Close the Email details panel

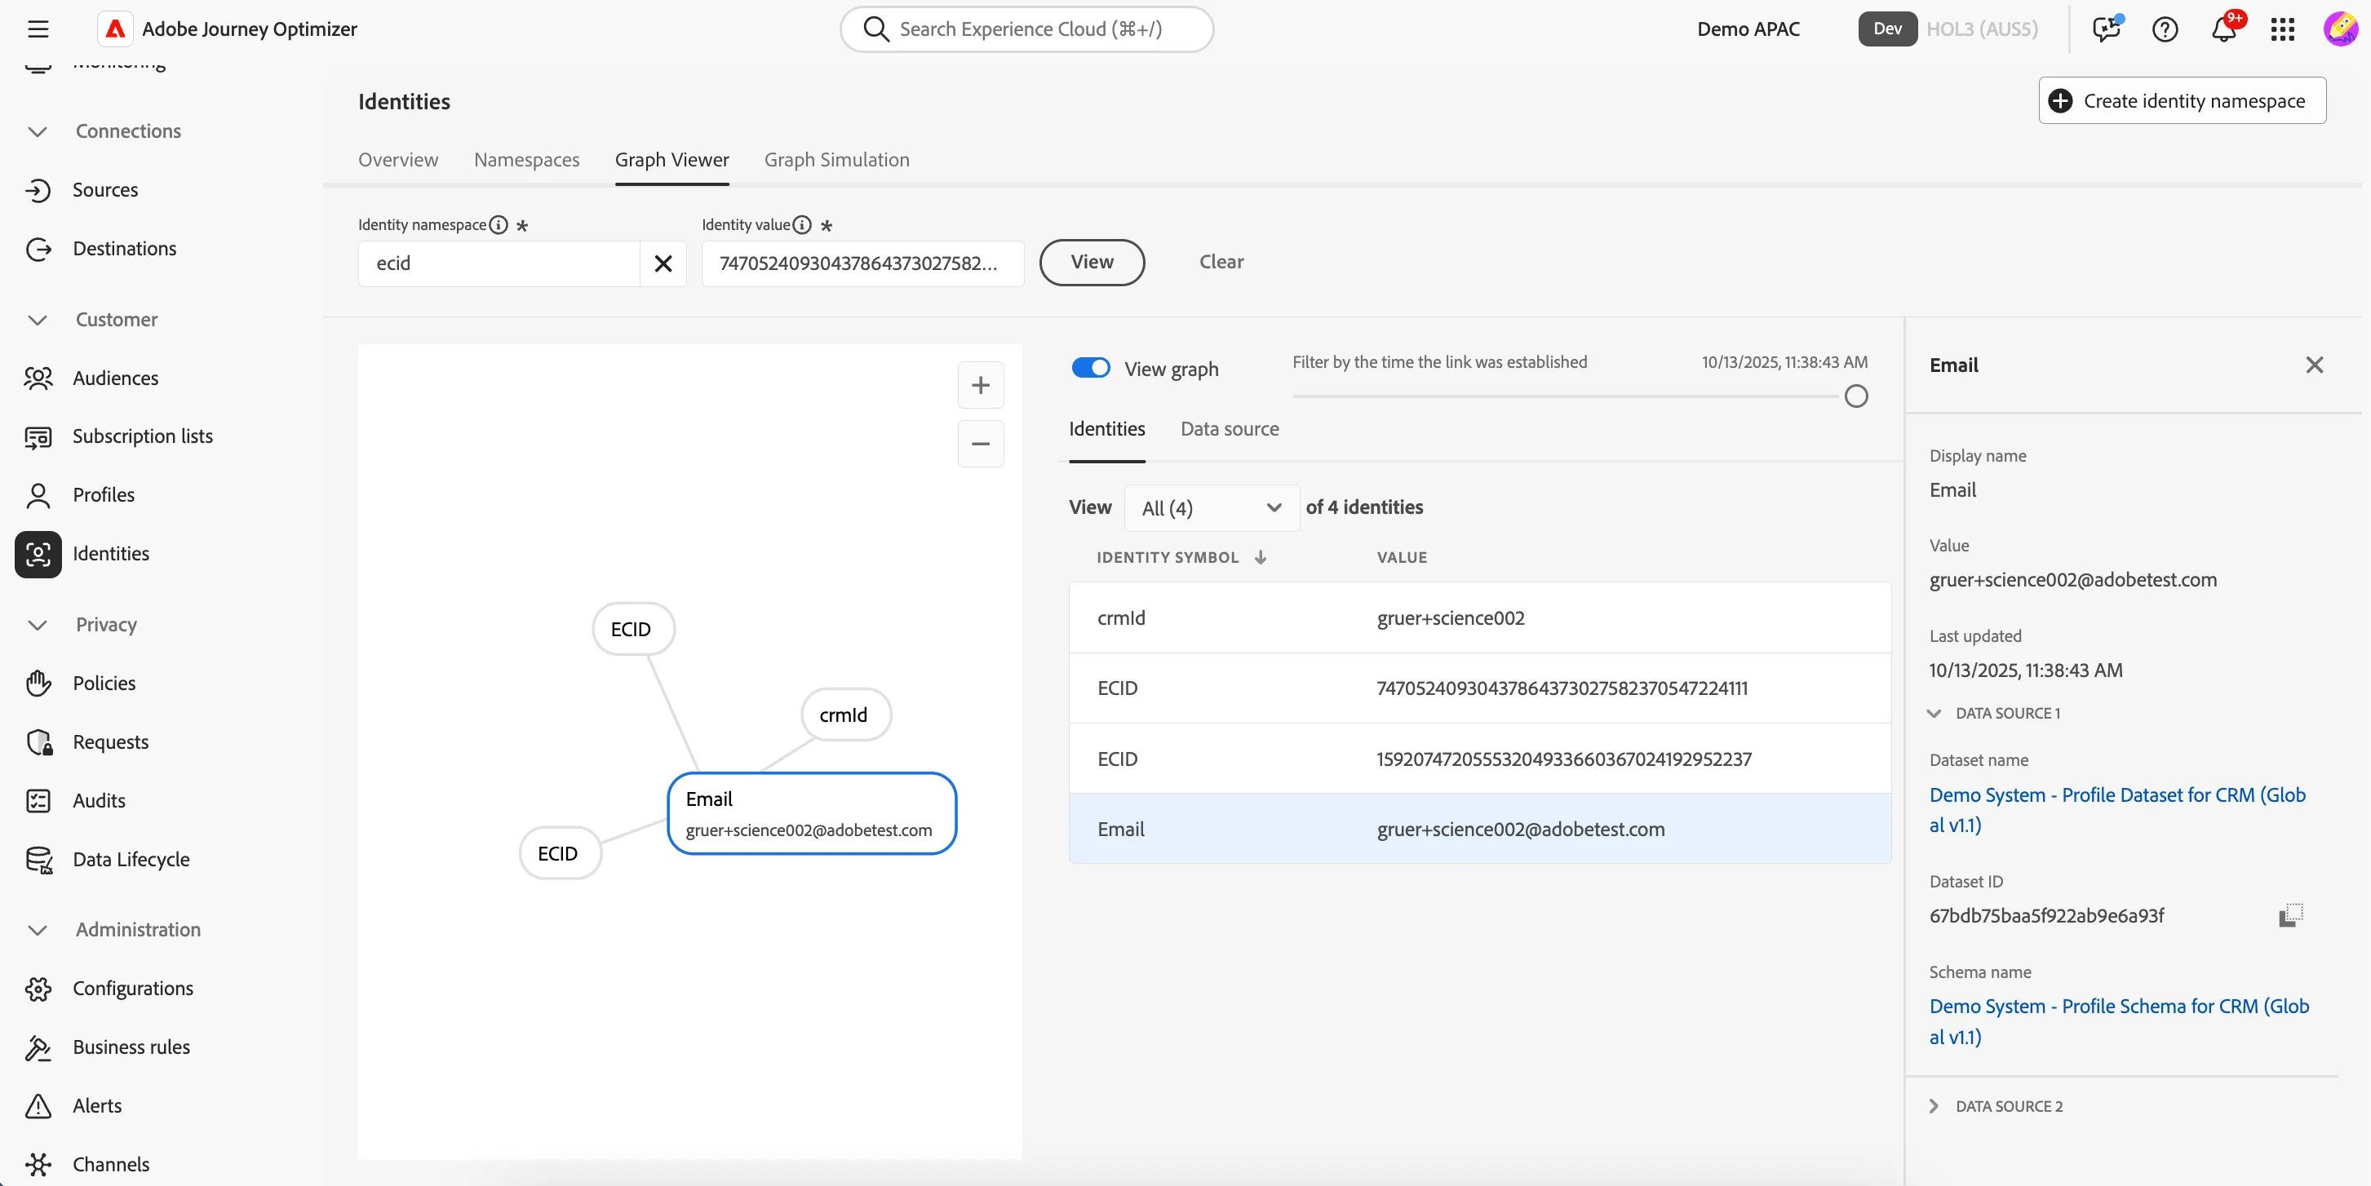click(2314, 365)
